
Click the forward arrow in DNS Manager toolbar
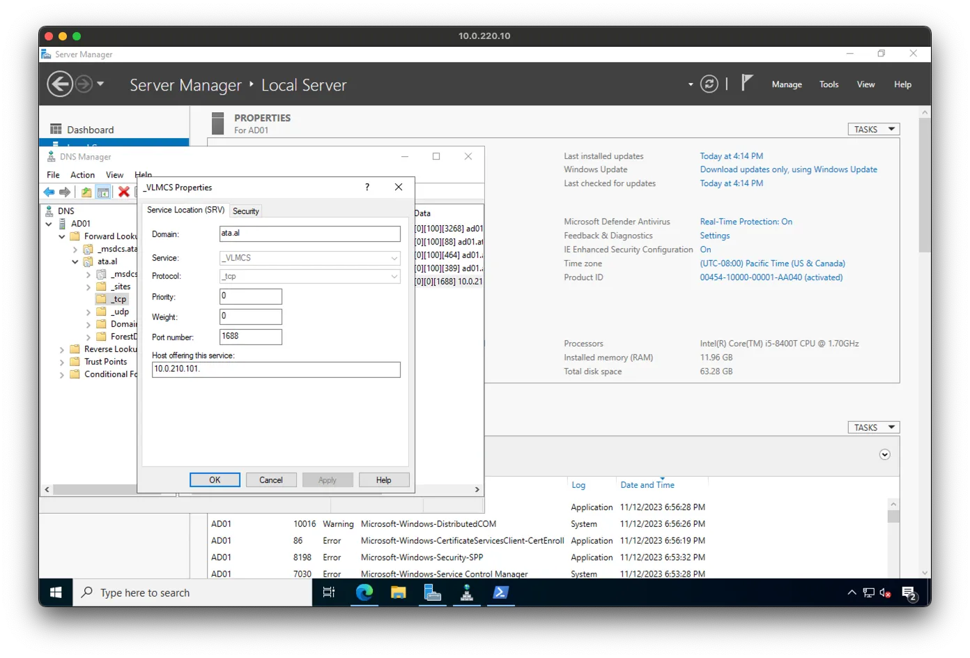[65, 192]
